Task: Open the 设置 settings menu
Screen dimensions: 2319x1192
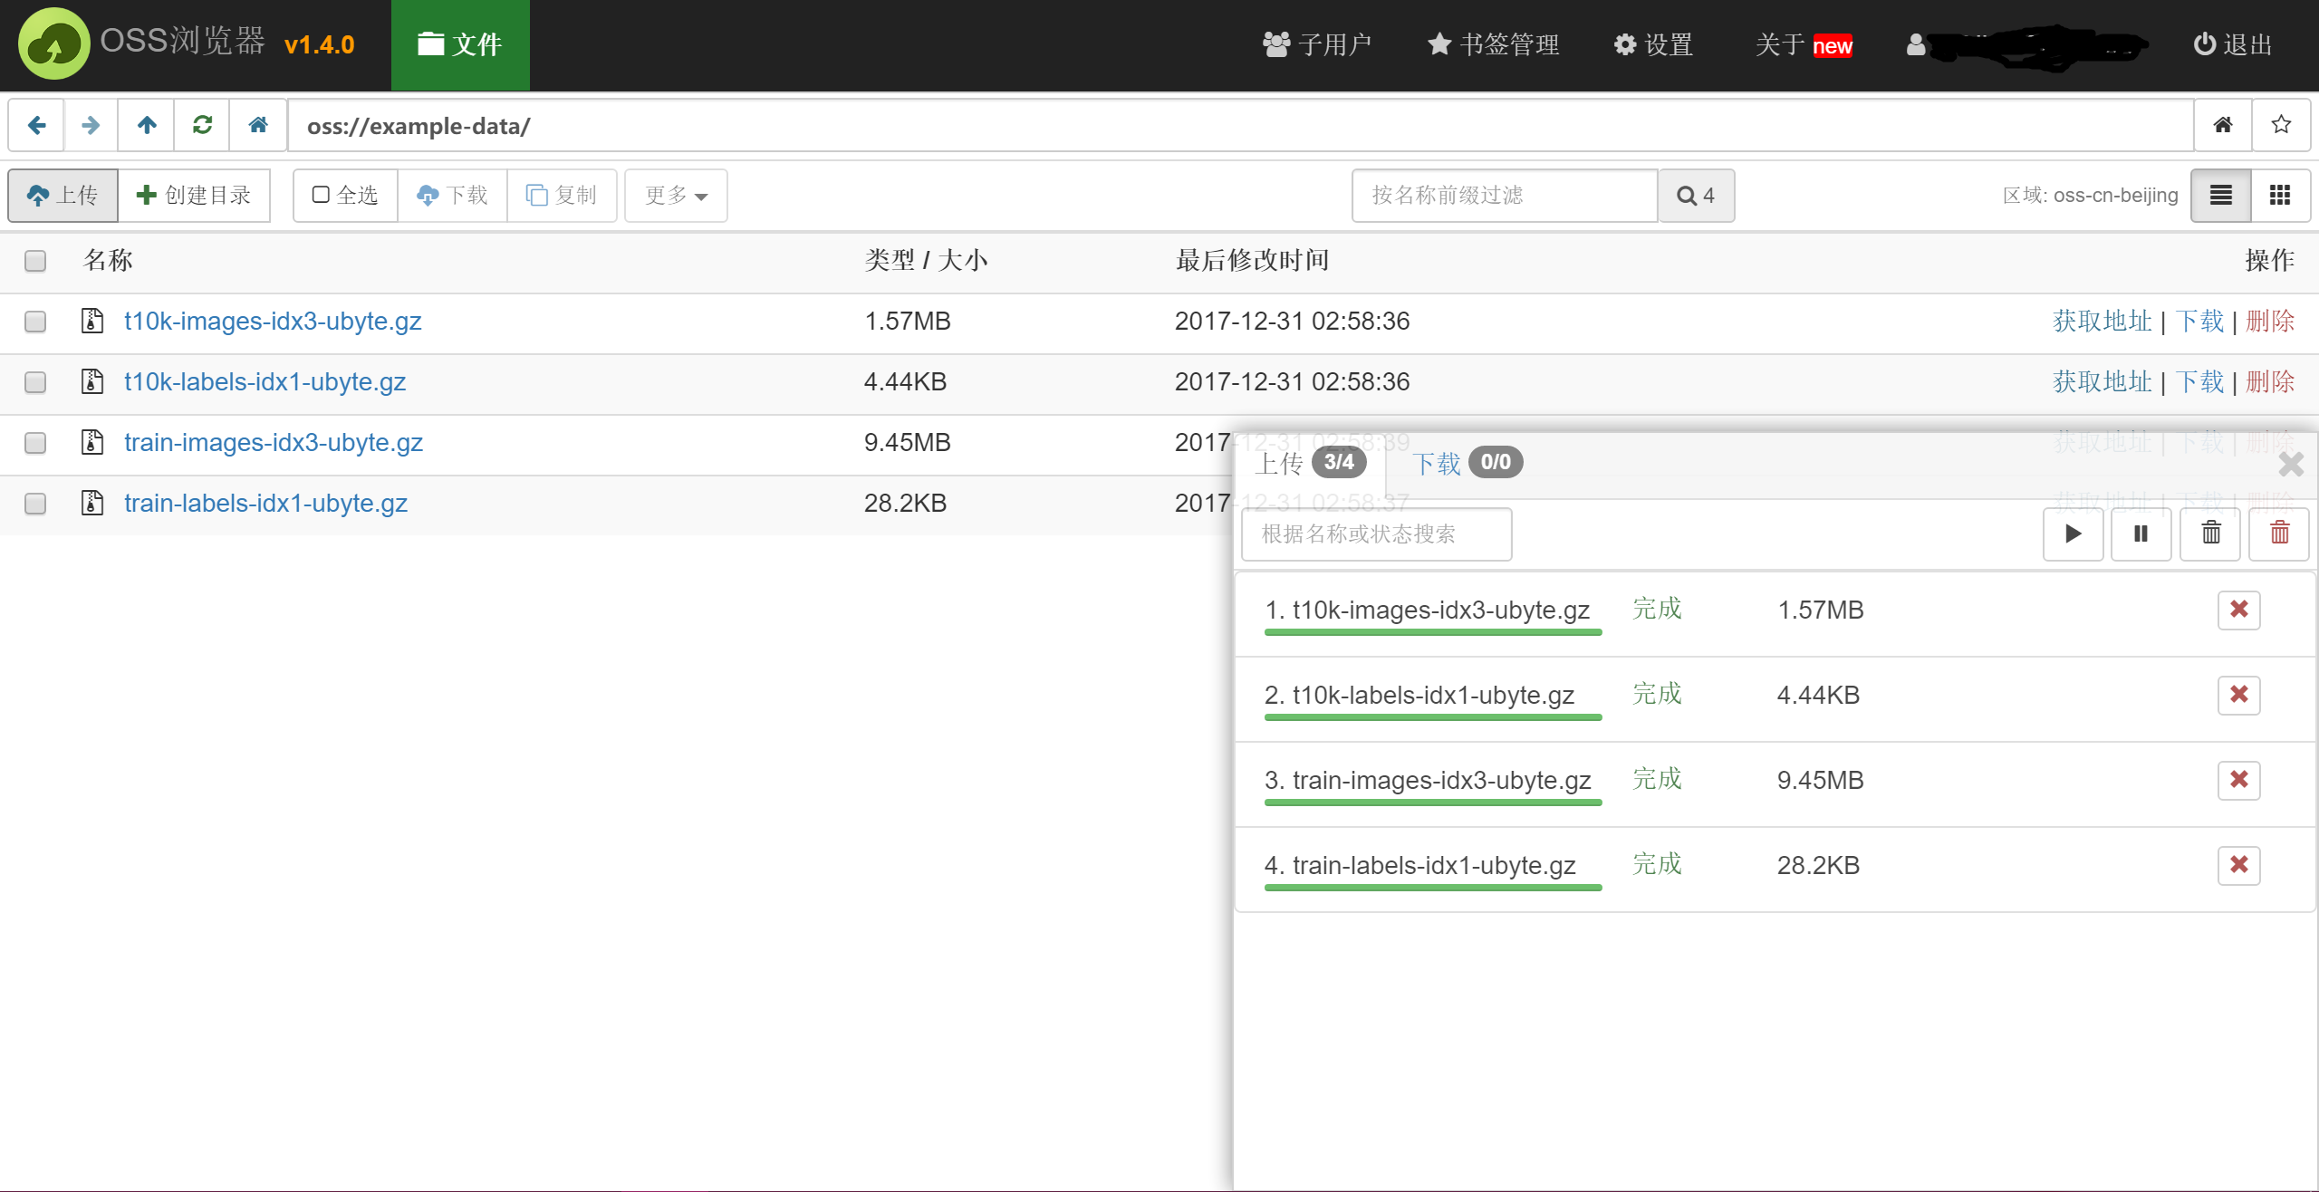Action: (1654, 44)
